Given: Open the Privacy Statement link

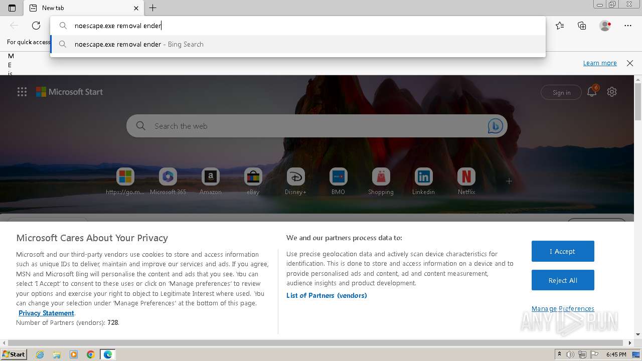Looking at the screenshot, I should point(46,313).
